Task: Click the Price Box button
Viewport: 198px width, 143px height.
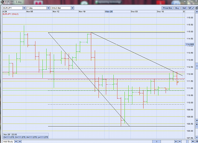Action: 168,8
